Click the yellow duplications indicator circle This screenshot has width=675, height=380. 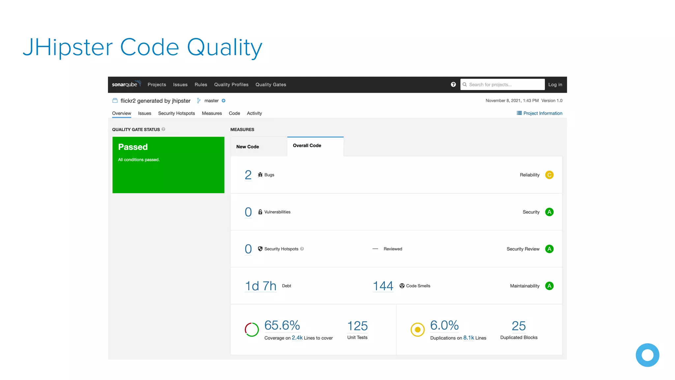click(x=418, y=329)
